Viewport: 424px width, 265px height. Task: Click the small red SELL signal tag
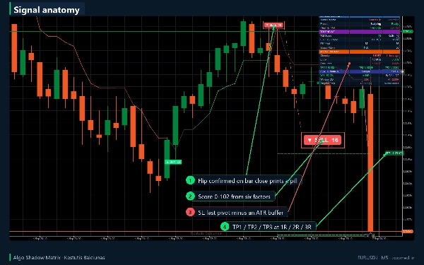coord(273,25)
